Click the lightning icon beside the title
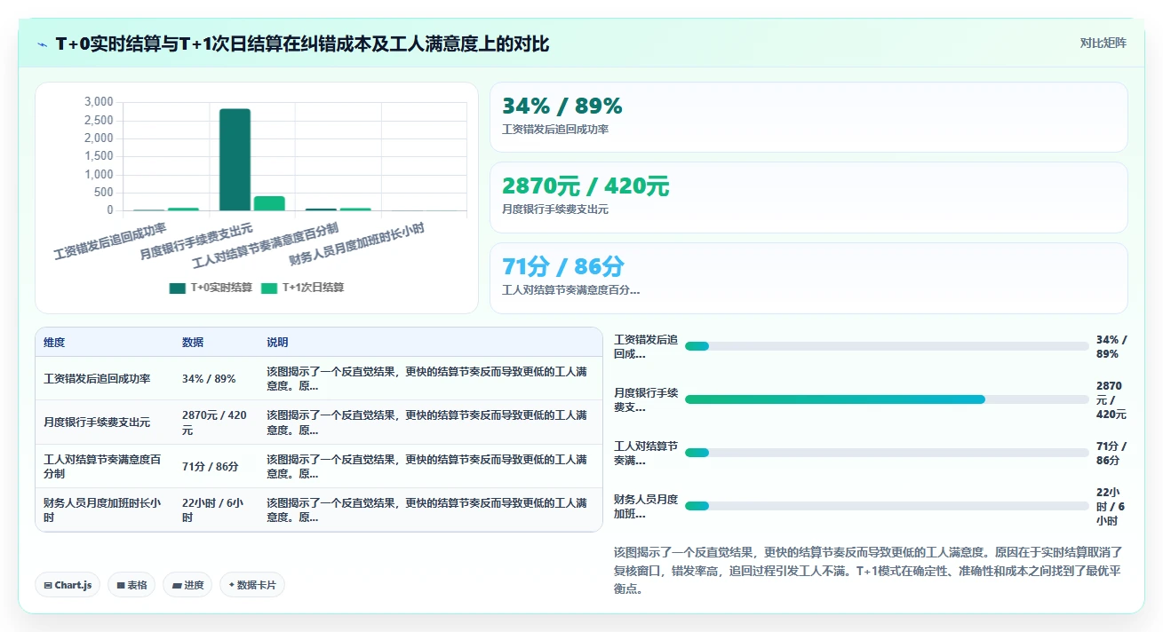Image resolution: width=1163 pixels, height=632 pixels. pos(42,43)
